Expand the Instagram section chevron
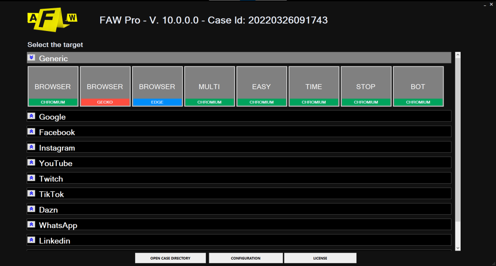Viewport: 496px width, 266px height. (x=31, y=147)
